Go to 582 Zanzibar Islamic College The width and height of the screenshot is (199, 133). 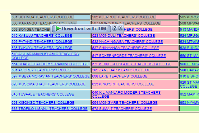(121, 70)
